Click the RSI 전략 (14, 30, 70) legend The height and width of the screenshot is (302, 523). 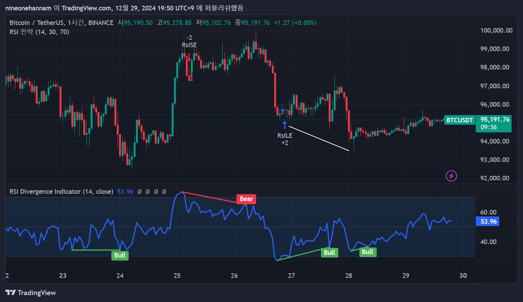click(39, 32)
